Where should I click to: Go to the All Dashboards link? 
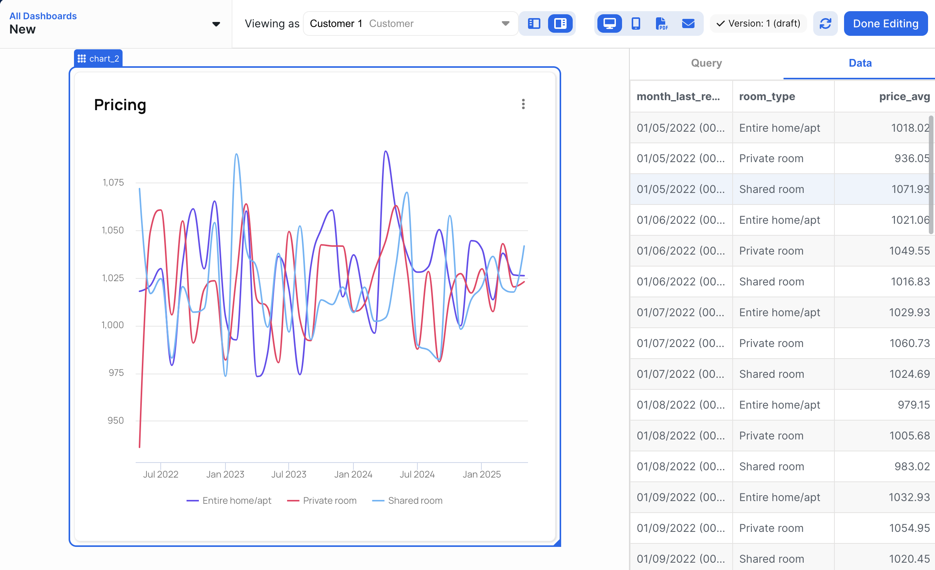(x=43, y=16)
